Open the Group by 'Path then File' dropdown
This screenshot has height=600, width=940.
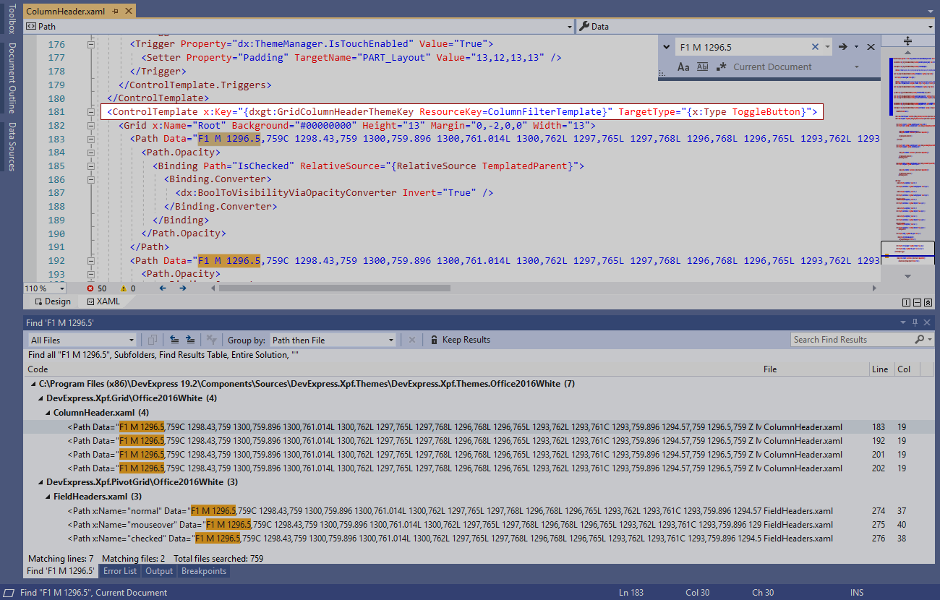click(x=333, y=340)
